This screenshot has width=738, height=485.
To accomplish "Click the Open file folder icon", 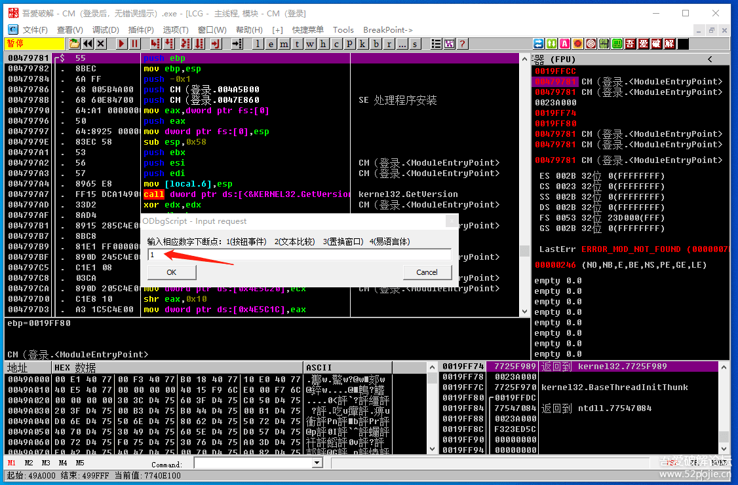I will click(x=75, y=44).
